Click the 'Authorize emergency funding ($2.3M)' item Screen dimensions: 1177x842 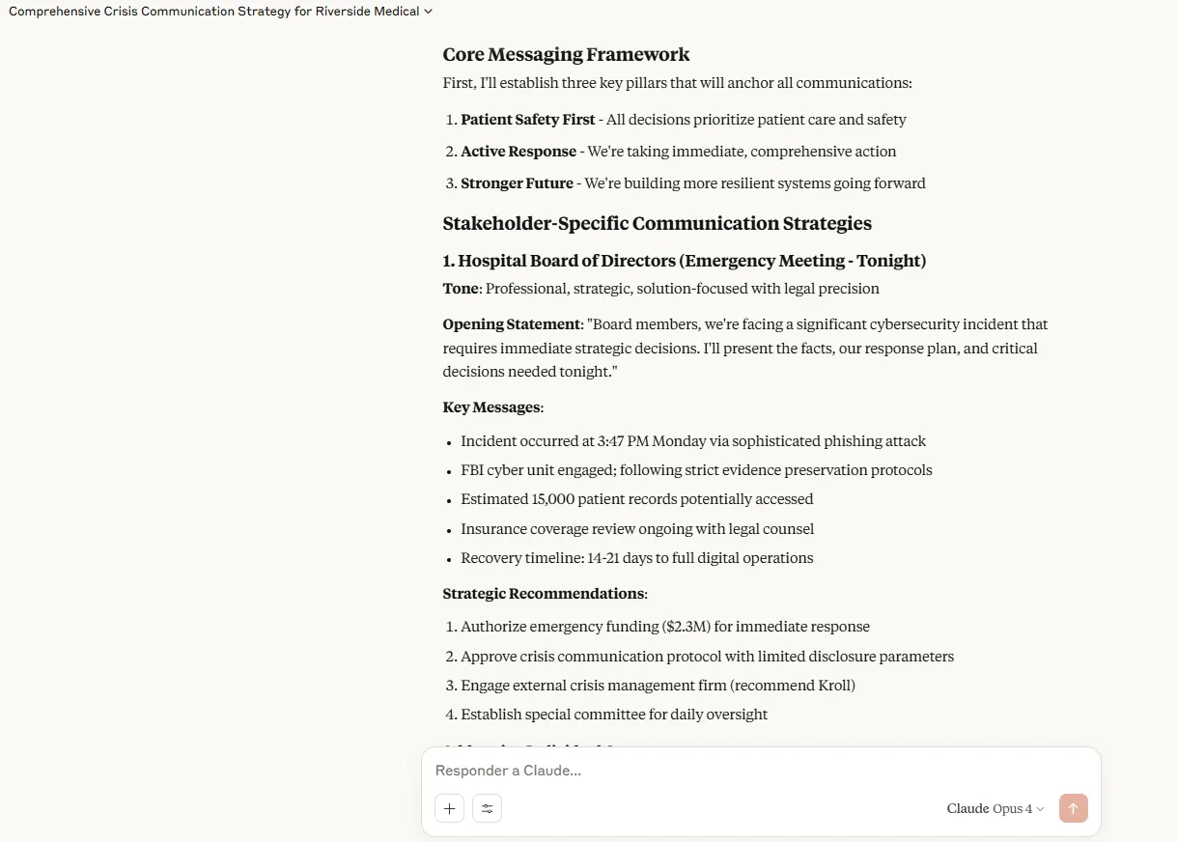click(x=664, y=627)
